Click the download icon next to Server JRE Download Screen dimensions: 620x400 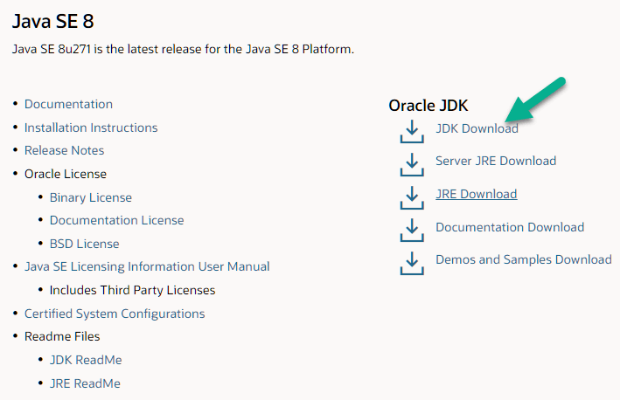pos(411,163)
